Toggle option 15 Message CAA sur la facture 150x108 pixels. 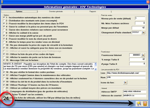point(4,60)
